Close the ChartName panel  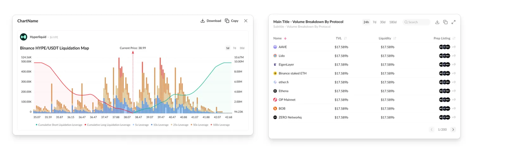(x=246, y=21)
